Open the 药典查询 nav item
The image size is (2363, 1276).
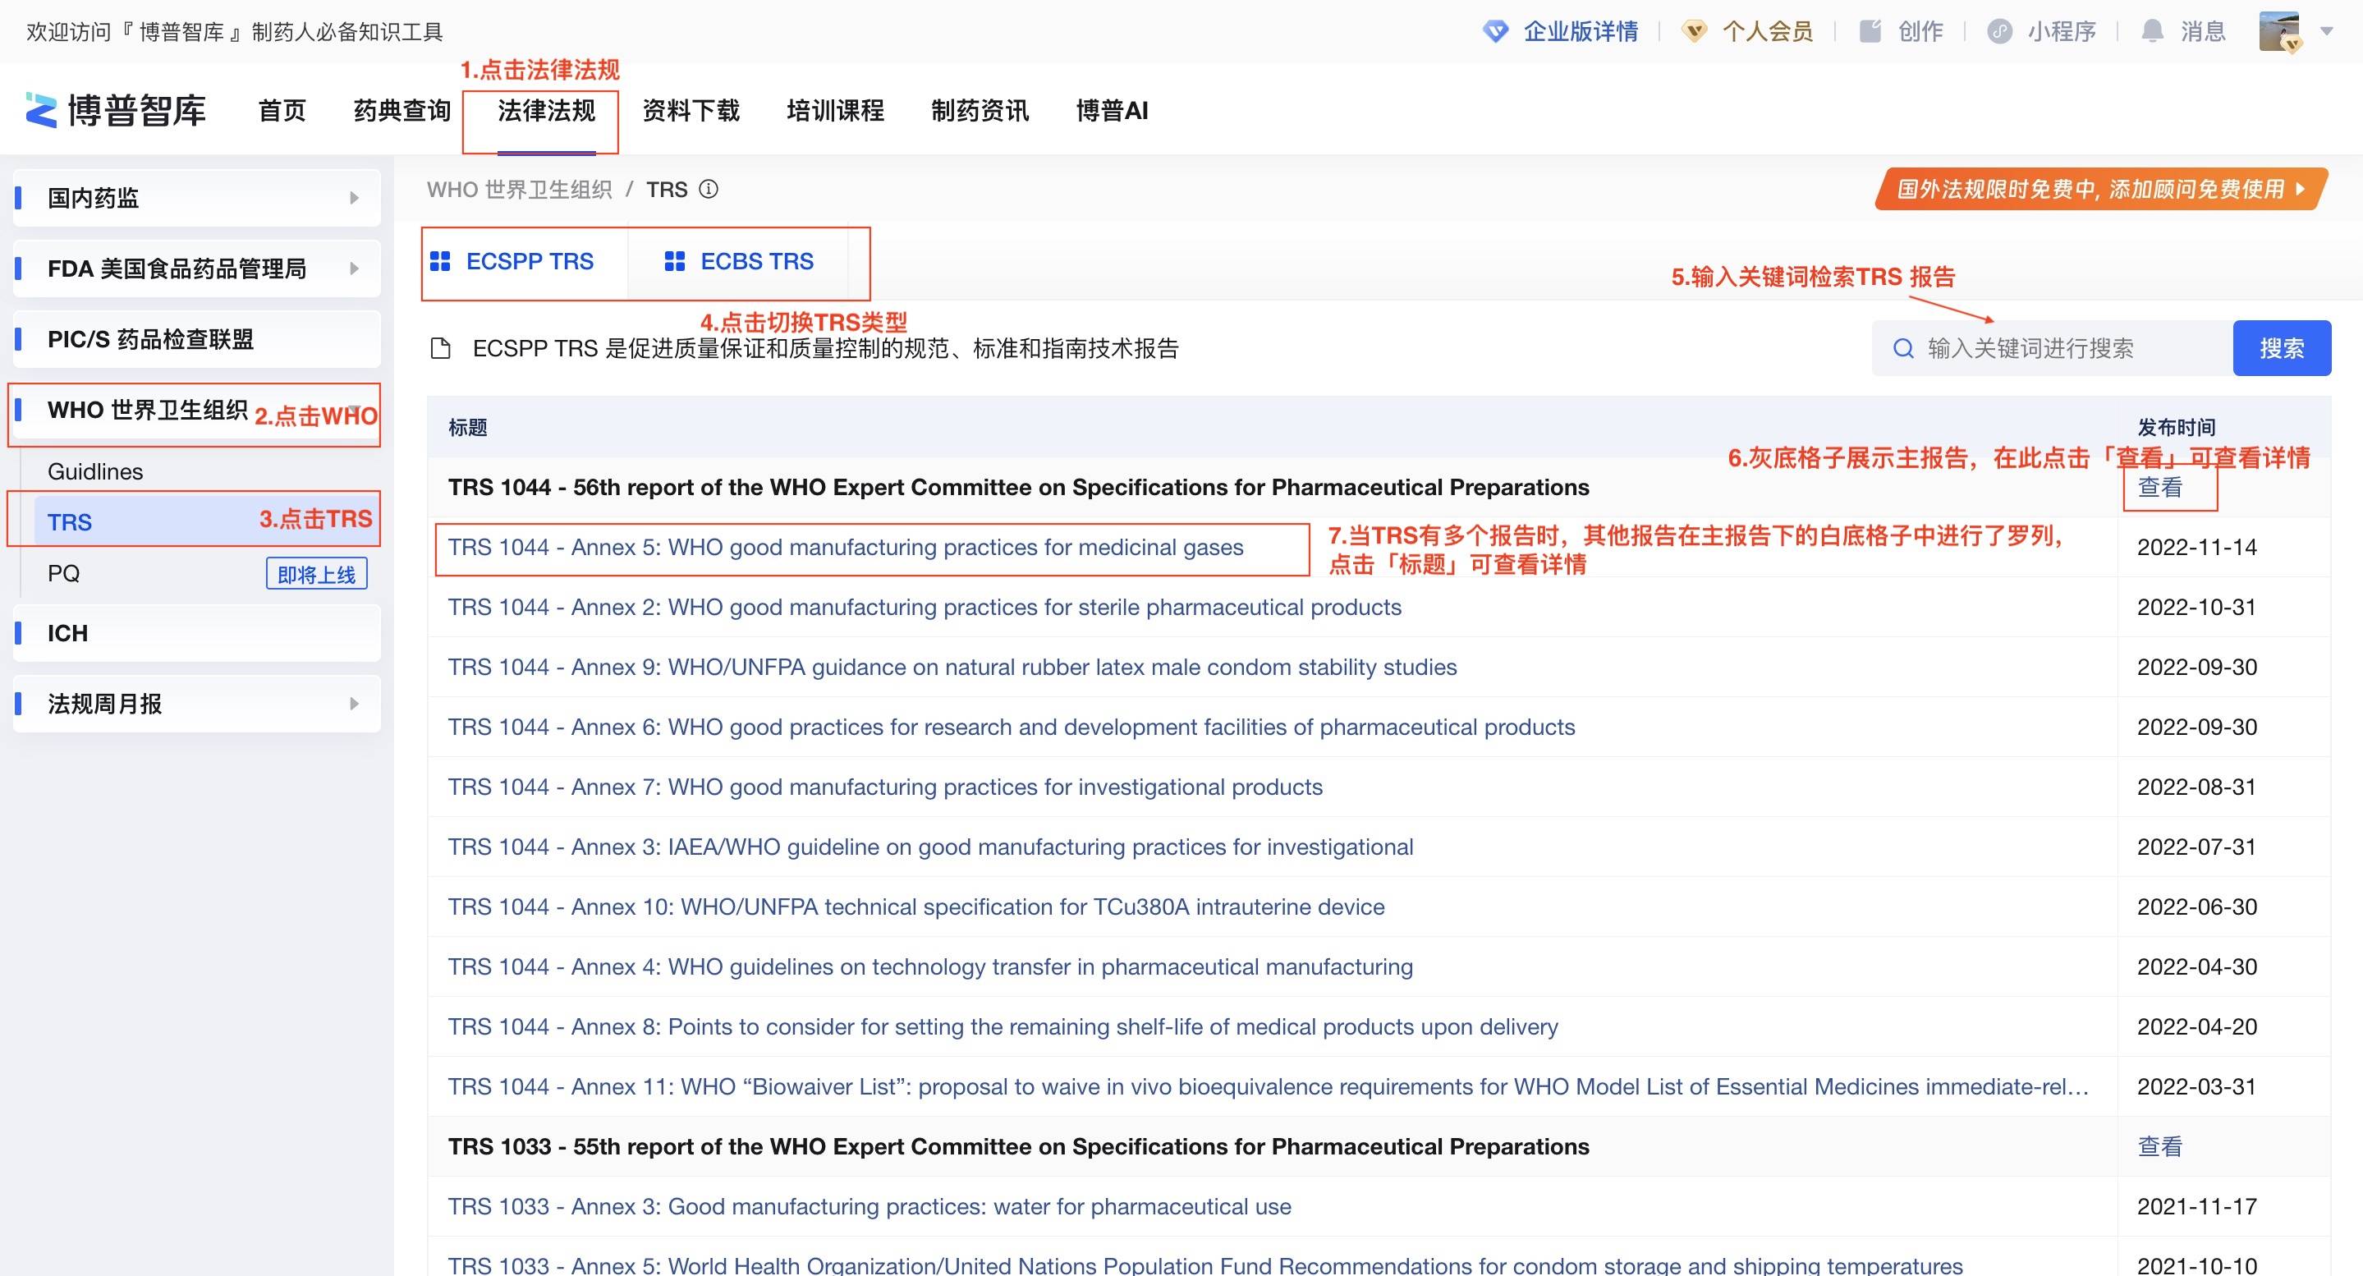point(402,111)
